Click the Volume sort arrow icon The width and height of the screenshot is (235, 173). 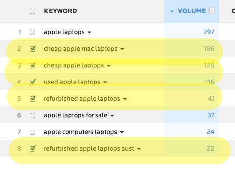172,11
